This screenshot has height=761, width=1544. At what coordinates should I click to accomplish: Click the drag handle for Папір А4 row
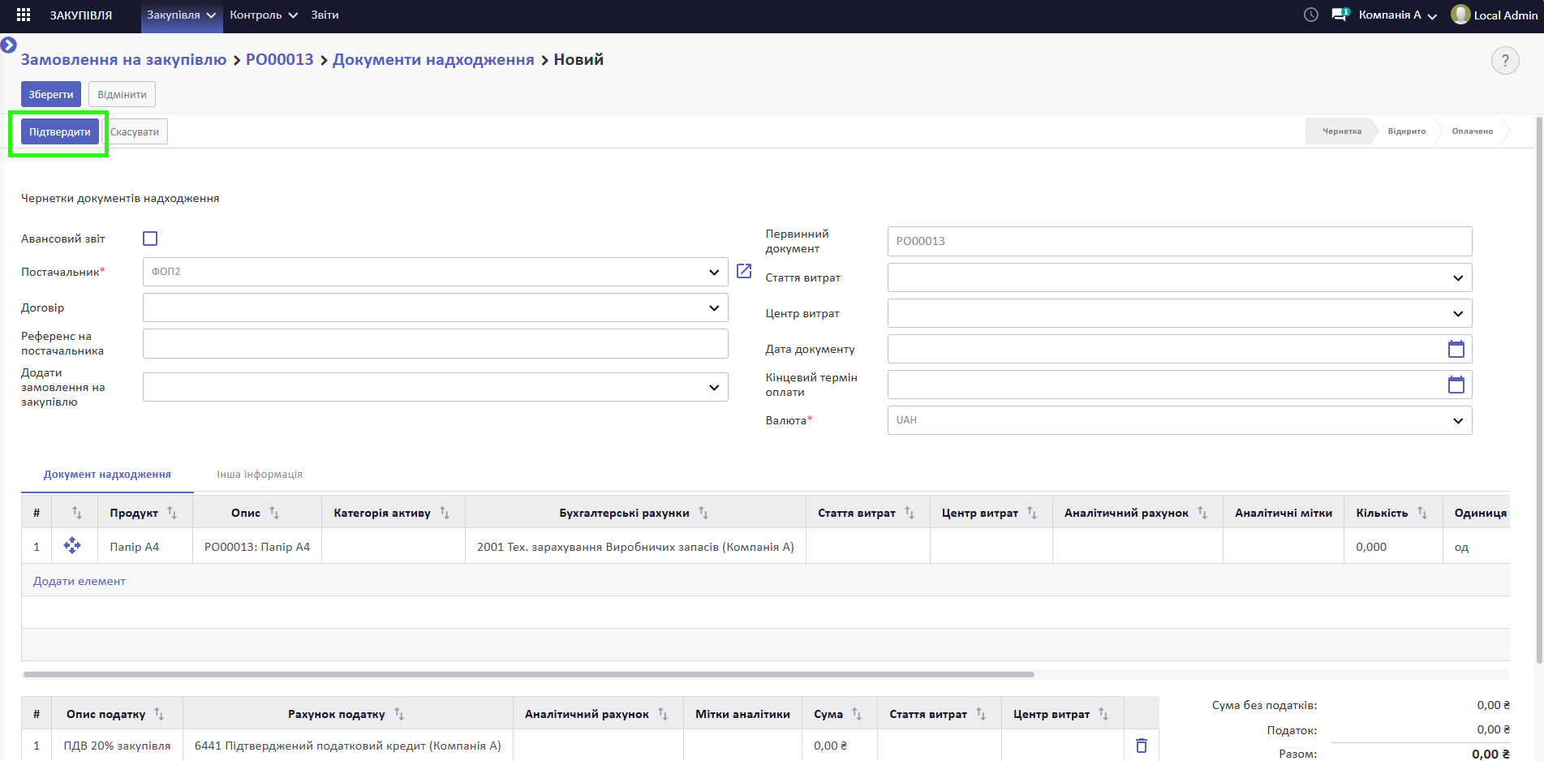72,546
